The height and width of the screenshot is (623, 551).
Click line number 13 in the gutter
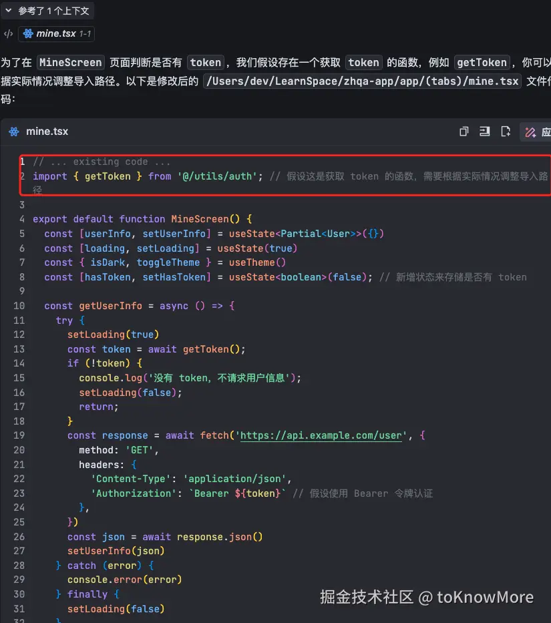tap(22, 349)
